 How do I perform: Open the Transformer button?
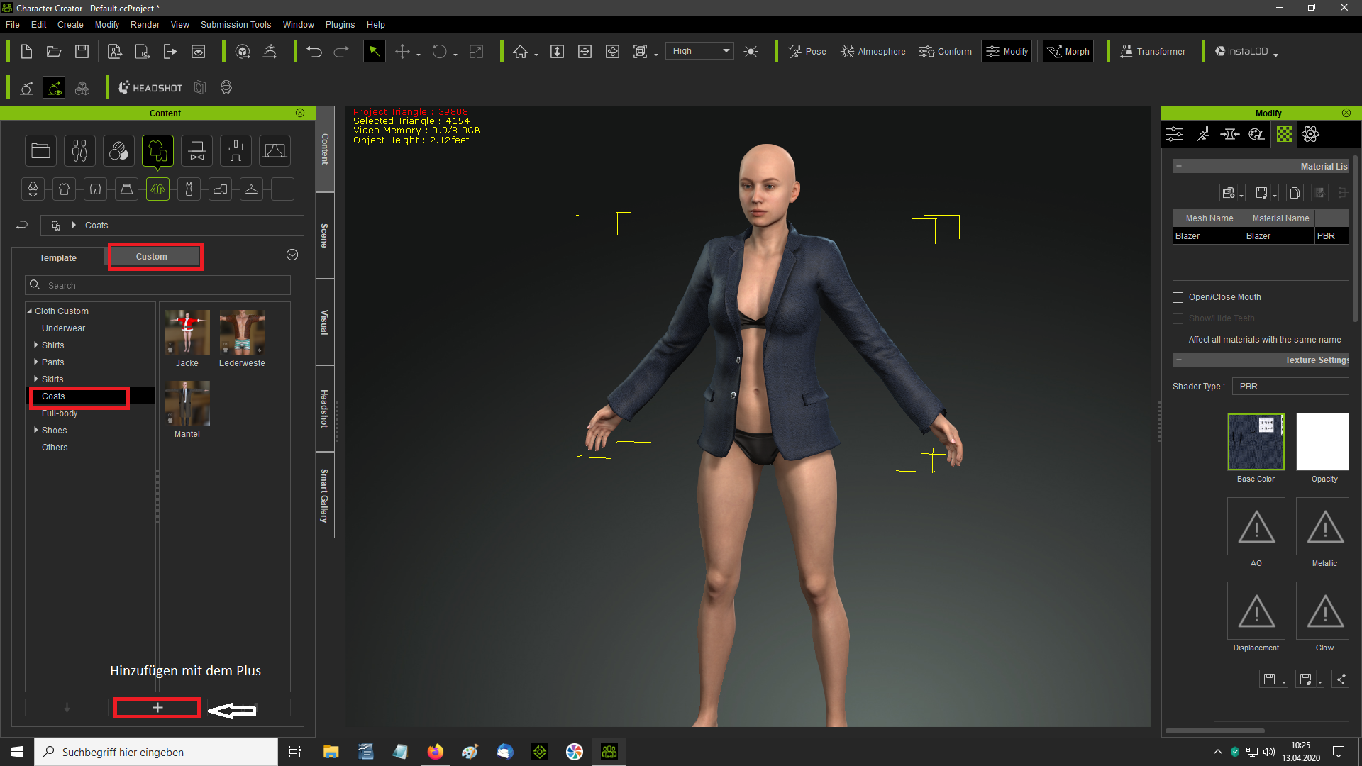(1153, 51)
